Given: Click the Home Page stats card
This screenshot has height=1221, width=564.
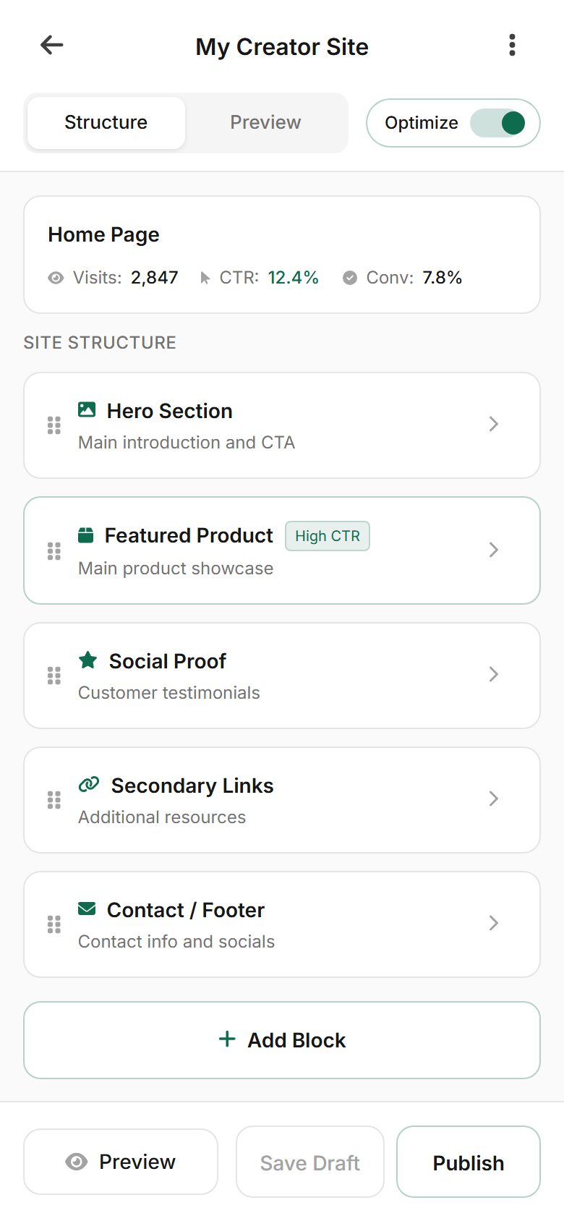Looking at the screenshot, I should click(x=281, y=254).
